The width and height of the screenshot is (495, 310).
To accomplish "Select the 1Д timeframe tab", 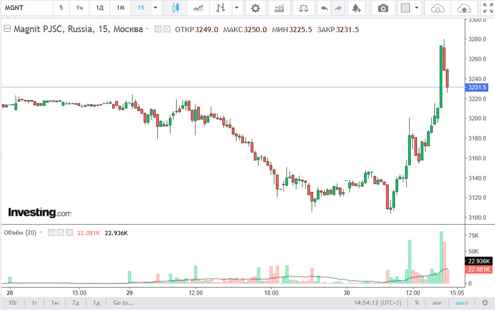I will tap(100, 8).
